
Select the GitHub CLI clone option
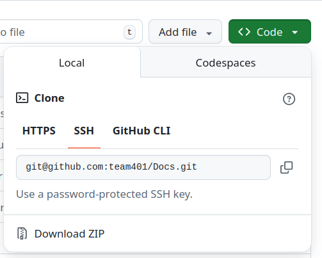point(141,131)
